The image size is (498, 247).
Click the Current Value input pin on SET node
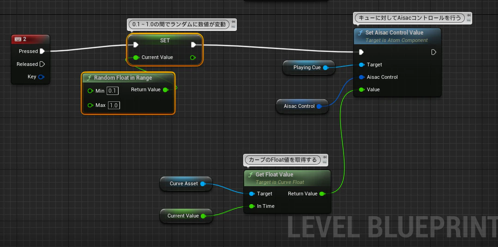pyautogui.click(x=136, y=58)
